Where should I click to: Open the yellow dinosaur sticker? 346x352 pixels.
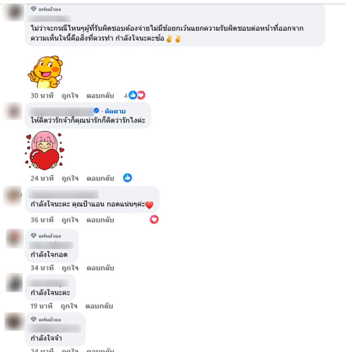point(45,72)
